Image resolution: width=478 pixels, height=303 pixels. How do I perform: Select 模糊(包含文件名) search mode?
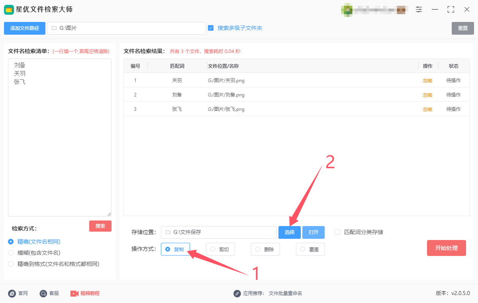11,253
